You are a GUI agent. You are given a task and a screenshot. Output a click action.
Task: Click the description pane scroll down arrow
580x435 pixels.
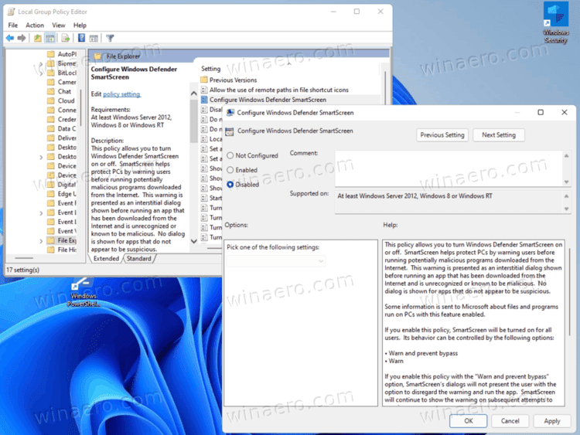point(194,241)
